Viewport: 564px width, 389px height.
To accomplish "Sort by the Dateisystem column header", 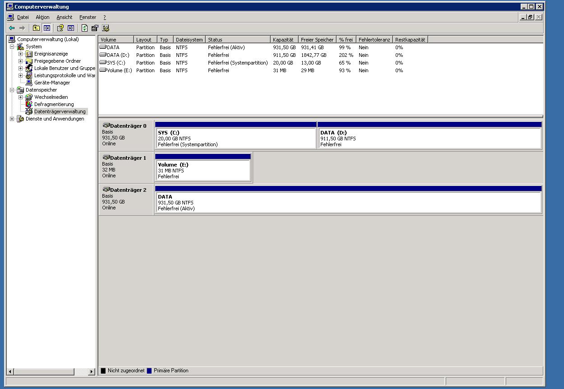I will point(190,40).
